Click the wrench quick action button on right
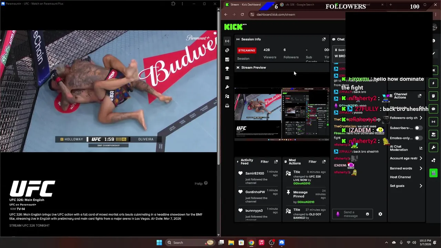Viewport: 441px width, 248px height. tap(433, 147)
